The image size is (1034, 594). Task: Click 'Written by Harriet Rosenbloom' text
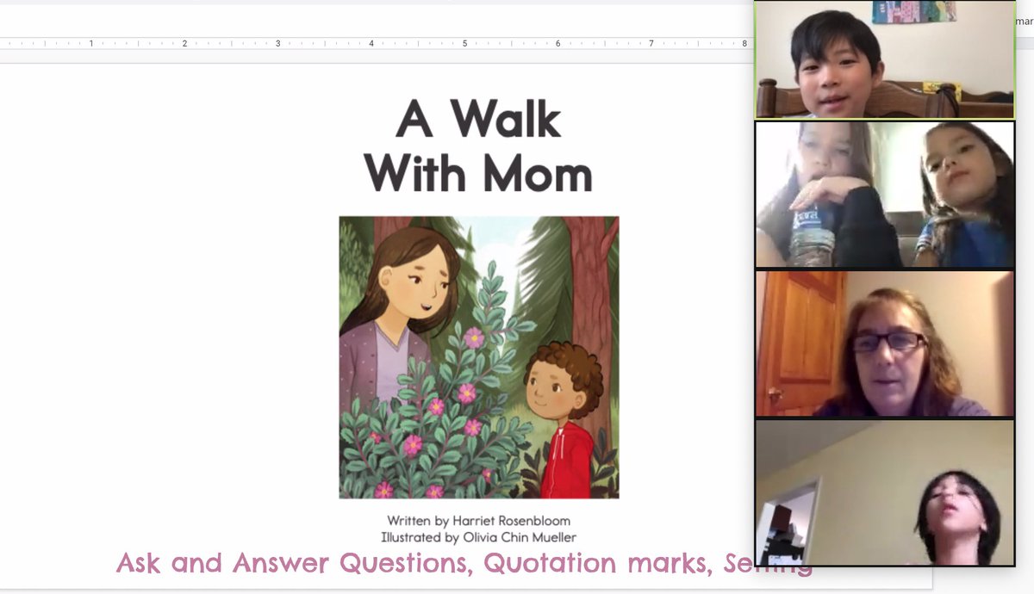coord(478,521)
